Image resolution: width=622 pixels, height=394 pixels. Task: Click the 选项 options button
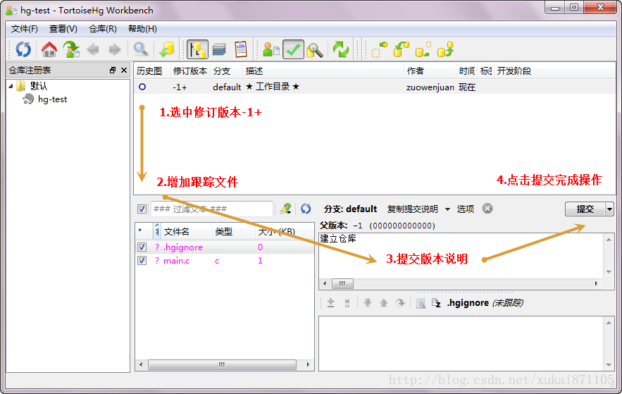click(466, 209)
